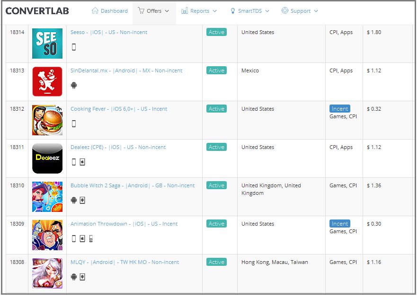Screen dimensions: 418x298
Task: Click the Android robot icon under Bubble Witch
Action: coord(74,200)
